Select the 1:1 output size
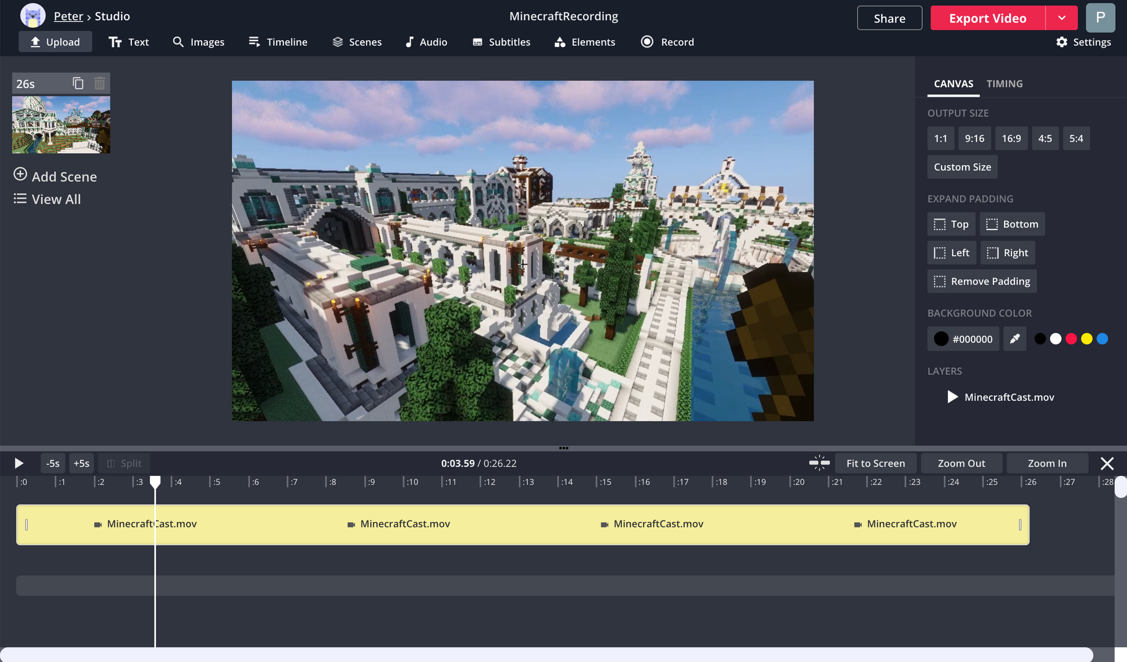This screenshot has width=1127, height=662. click(940, 138)
